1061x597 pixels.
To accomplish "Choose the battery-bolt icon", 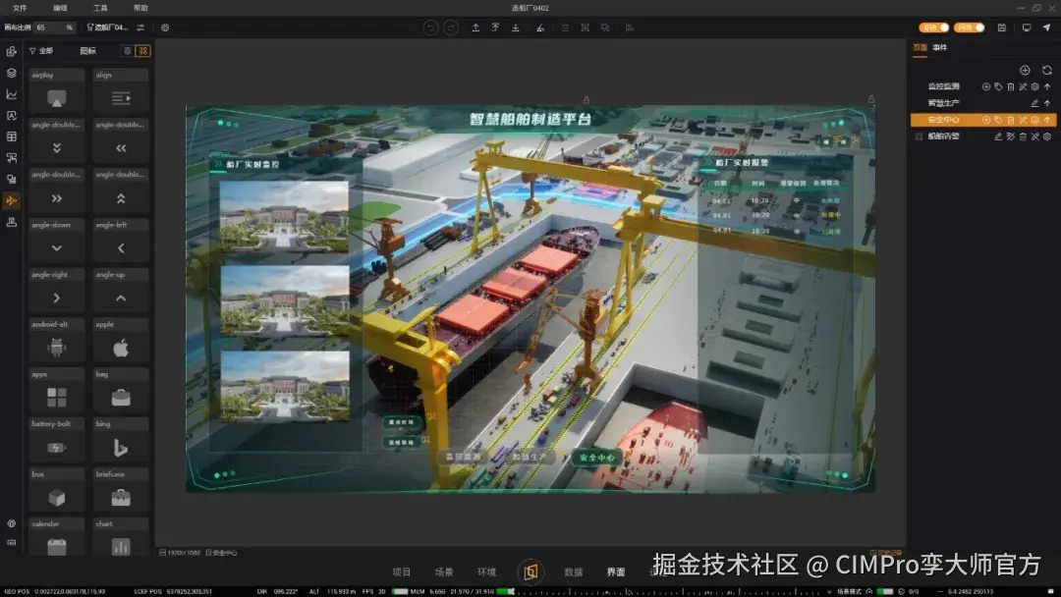I will (57, 448).
